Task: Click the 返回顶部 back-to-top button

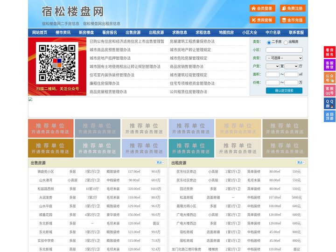Action: click(329, 116)
